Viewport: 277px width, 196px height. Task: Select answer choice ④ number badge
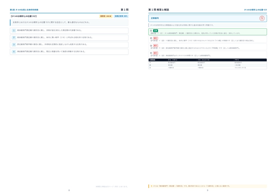click(14, 52)
